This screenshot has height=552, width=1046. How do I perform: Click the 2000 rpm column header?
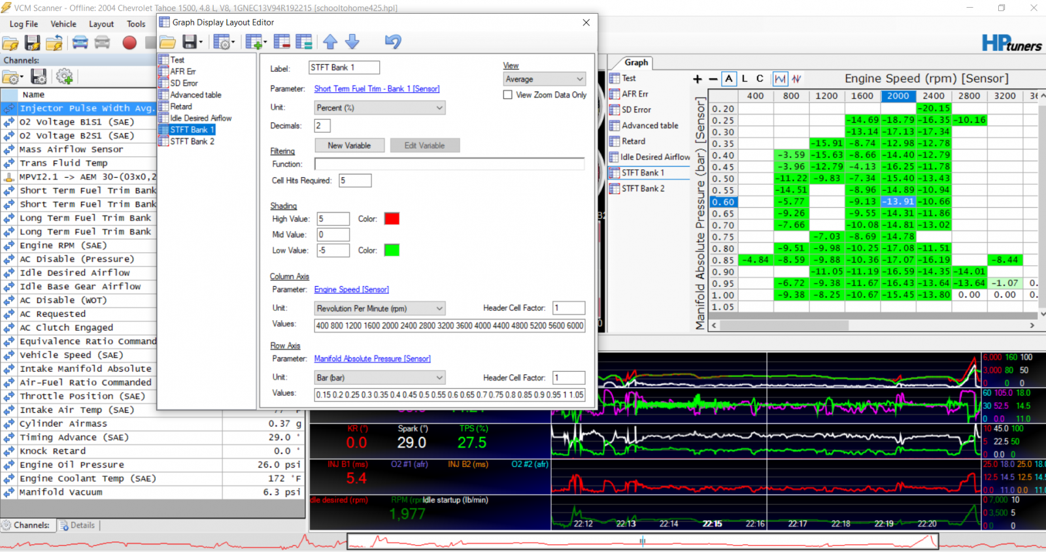[898, 96]
